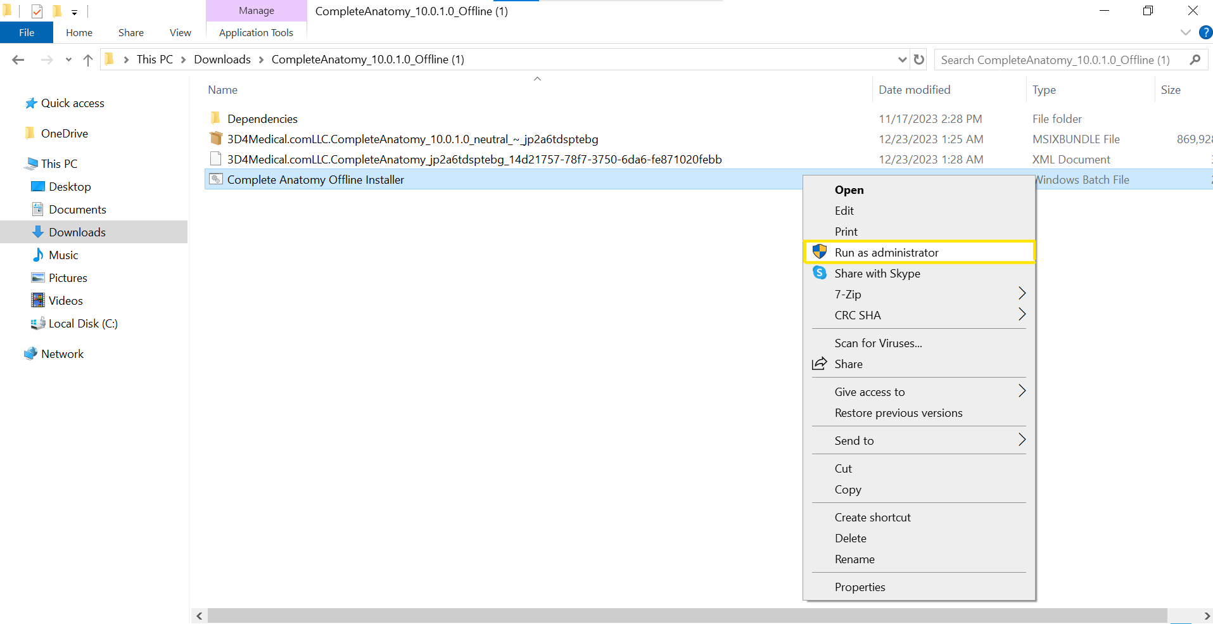Click Downloads in the address breadcrumb
The height and width of the screenshot is (624, 1213).
pyautogui.click(x=222, y=60)
